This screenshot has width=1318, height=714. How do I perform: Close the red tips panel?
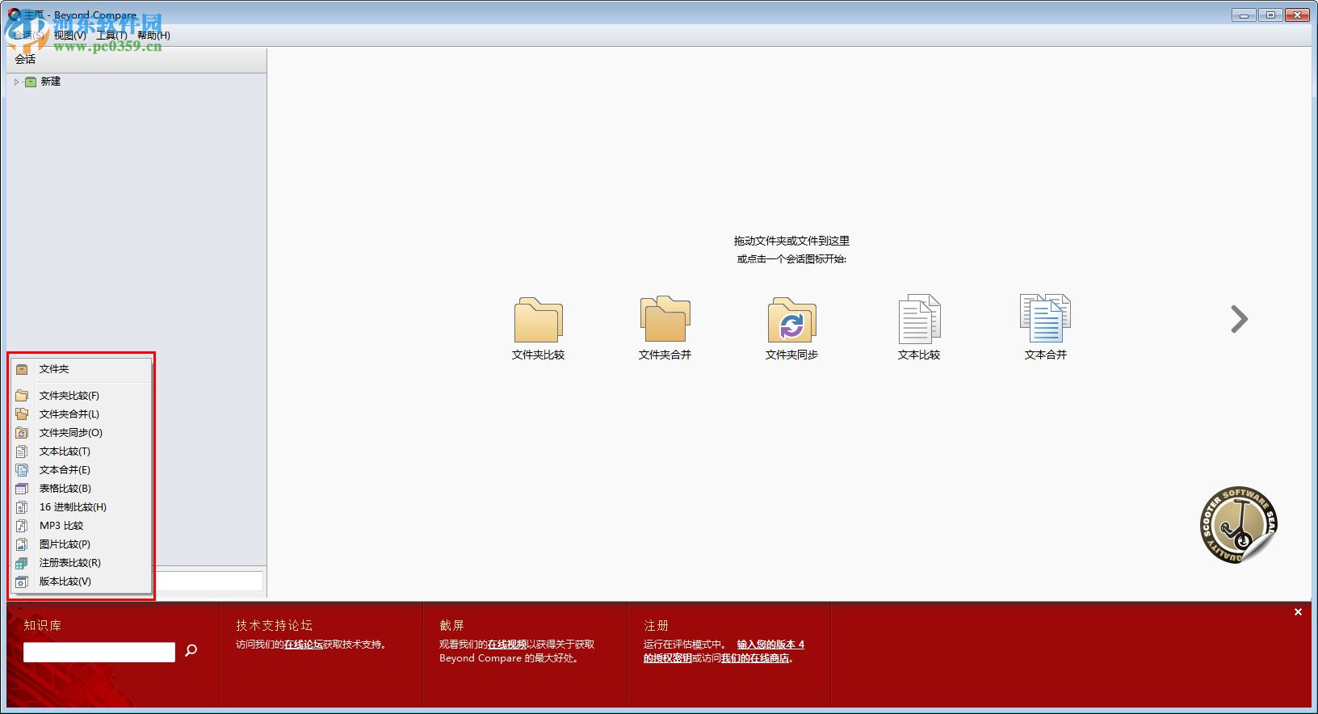point(1298,612)
